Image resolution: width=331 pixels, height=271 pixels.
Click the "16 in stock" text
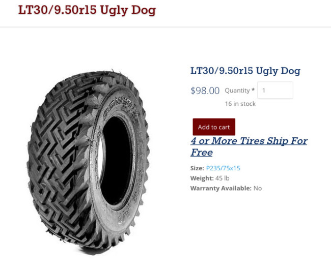point(240,104)
